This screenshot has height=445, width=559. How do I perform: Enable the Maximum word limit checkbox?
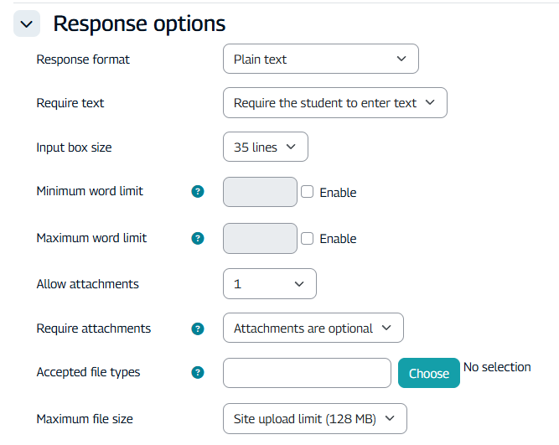(308, 238)
